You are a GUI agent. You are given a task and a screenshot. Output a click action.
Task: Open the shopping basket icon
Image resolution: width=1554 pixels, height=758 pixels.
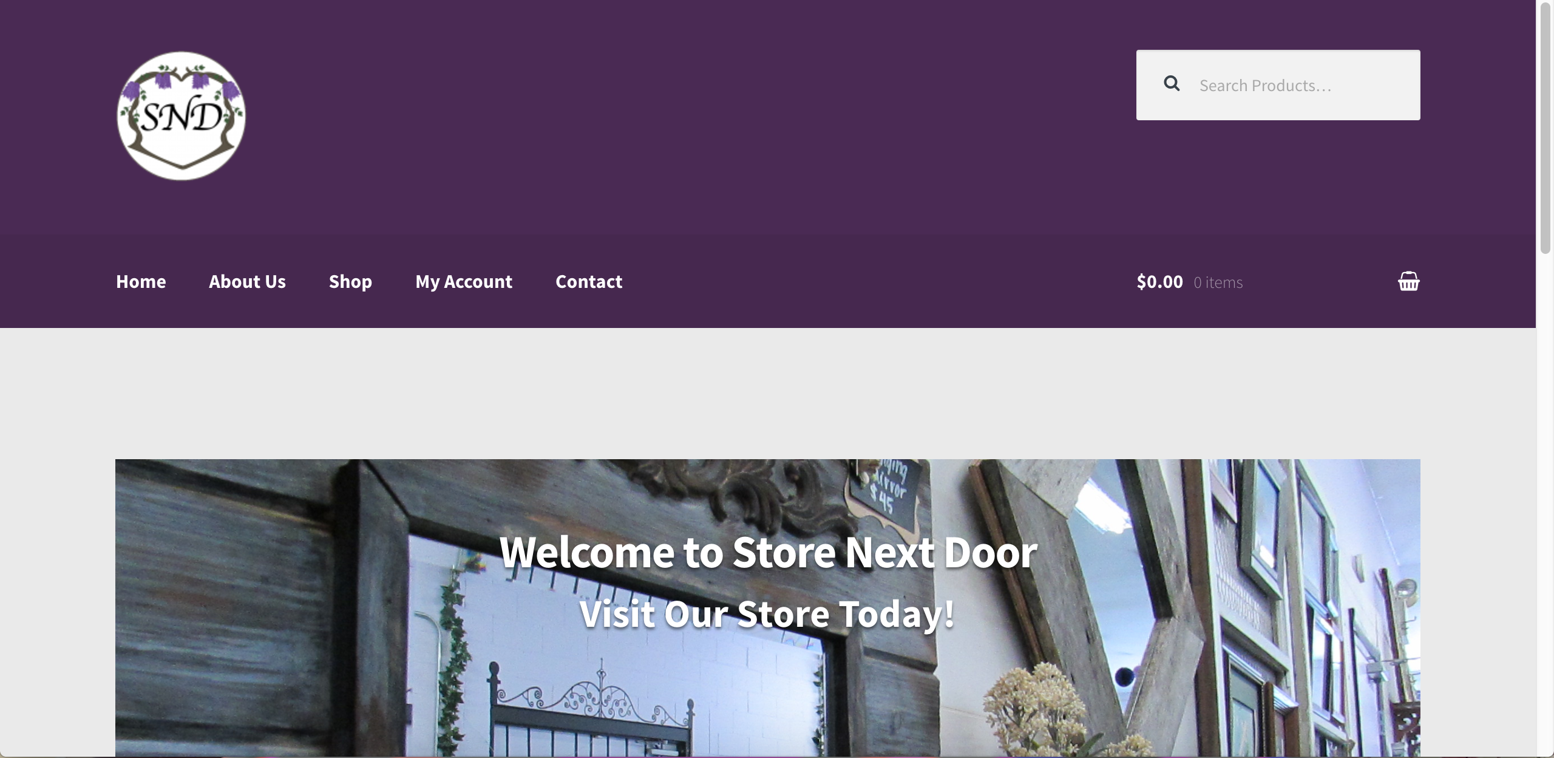coord(1408,282)
